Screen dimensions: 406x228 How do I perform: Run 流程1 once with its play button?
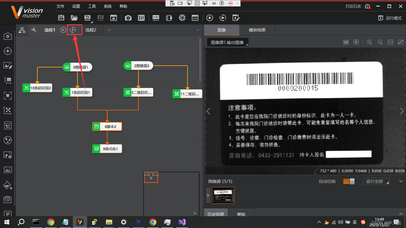click(x=63, y=30)
